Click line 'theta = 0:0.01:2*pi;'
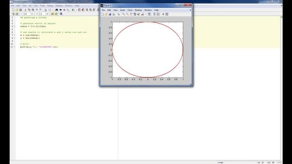The height and width of the screenshot is (164, 292). (x=33, y=26)
